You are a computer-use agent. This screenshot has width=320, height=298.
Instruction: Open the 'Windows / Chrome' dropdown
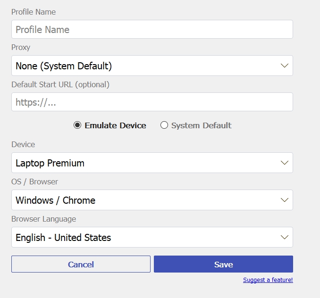[x=152, y=200]
